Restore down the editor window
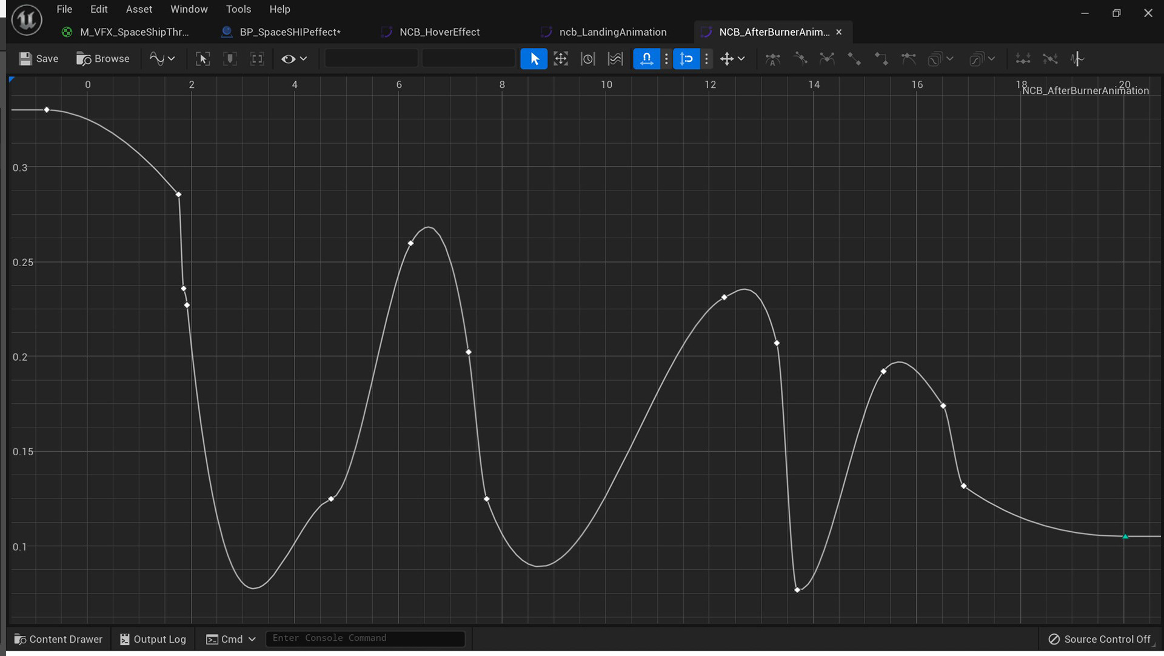The image size is (1164, 656). point(1116,13)
